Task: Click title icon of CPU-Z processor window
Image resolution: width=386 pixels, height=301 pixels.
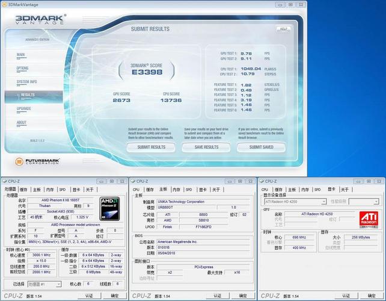Action: (4, 181)
